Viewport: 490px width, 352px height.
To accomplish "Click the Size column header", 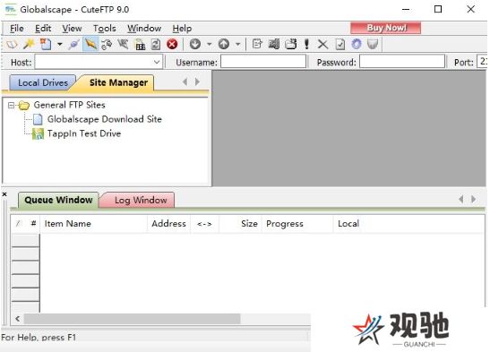I will point(240,224).
